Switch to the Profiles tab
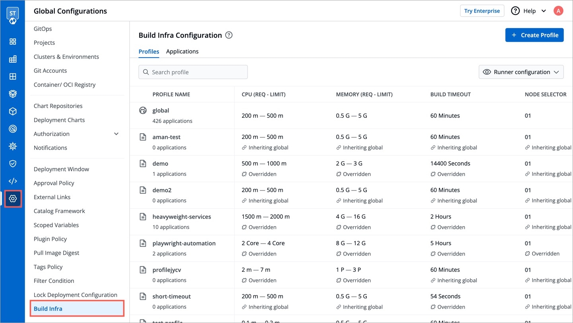The image size is (573, 323). point(149,52)
